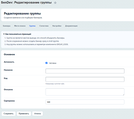Image resolution: width=134 pixels, height=119 pixels.
Task: Click into the Код input field
Action: pyautogui.click(x=85, y=79)
